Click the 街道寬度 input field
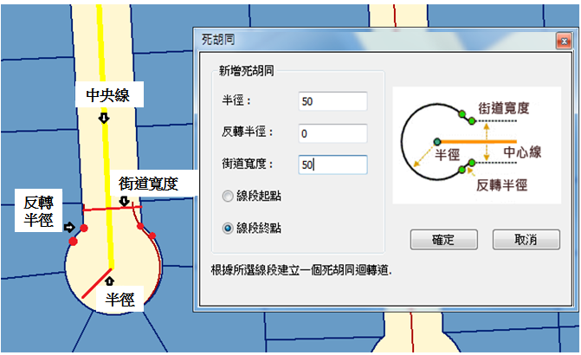 coord(332,165)
